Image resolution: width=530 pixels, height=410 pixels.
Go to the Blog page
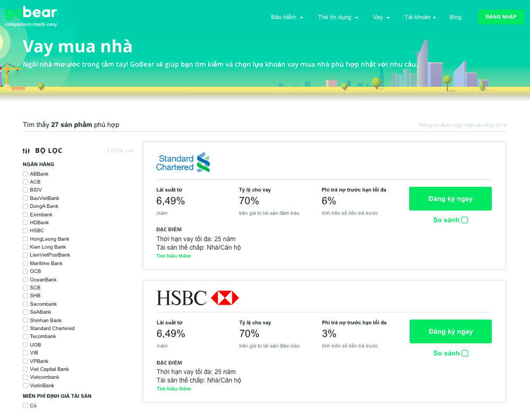455,17
